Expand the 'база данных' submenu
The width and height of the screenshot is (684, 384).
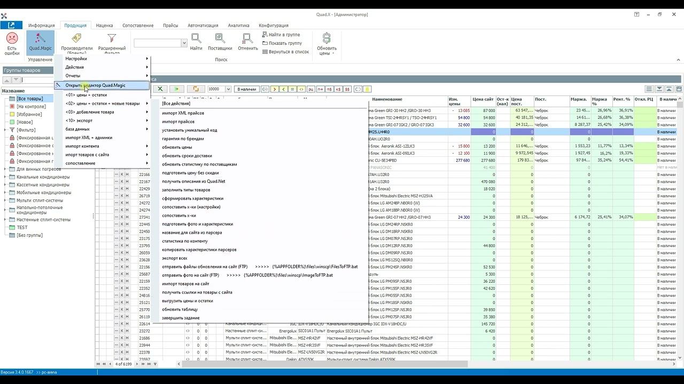(x=103, y=129)
